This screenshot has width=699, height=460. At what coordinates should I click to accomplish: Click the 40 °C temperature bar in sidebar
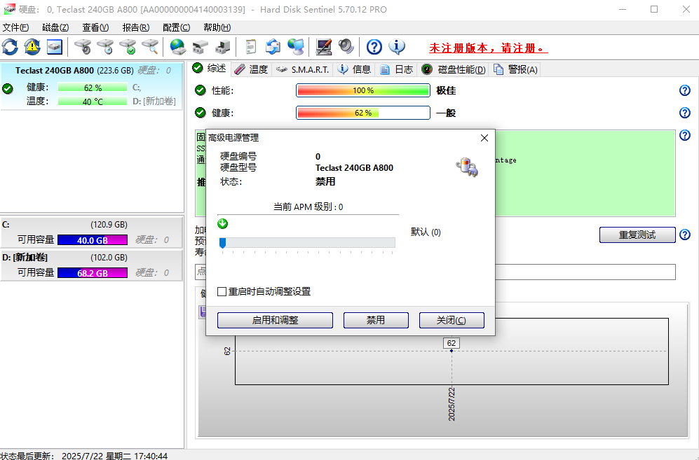coord(93,102)
